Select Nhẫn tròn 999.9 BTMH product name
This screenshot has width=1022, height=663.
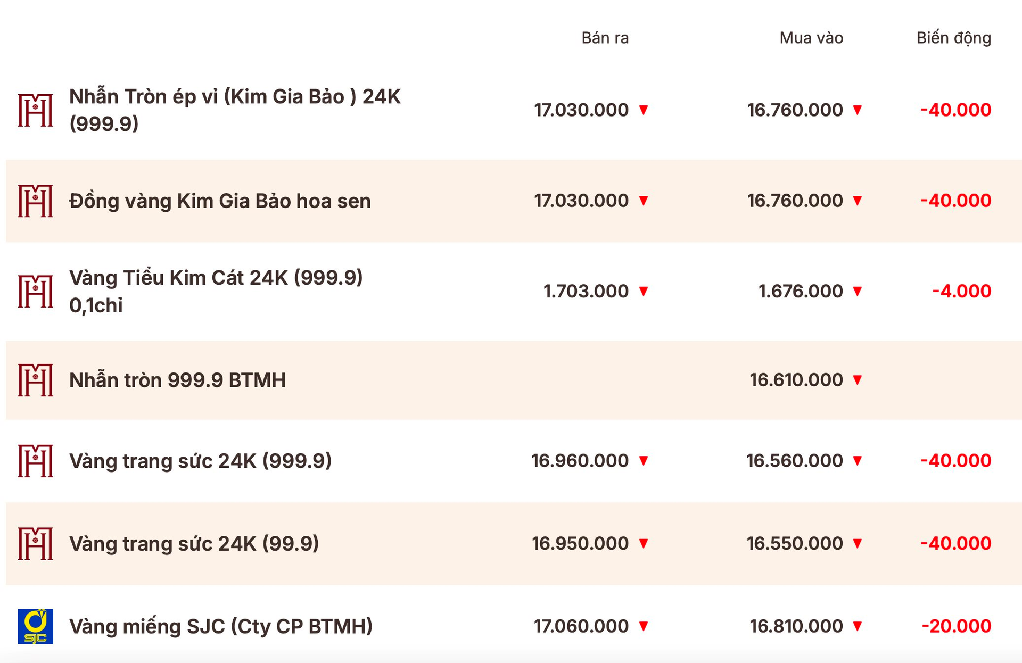177,380
